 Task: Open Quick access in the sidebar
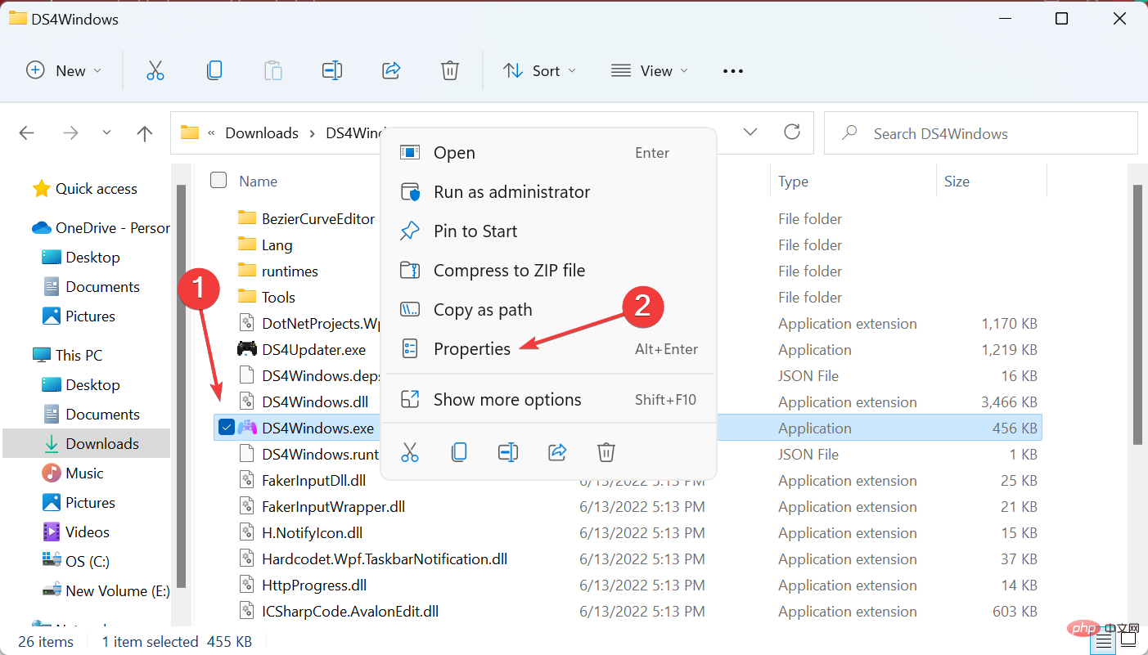click(x=96, y=189)
